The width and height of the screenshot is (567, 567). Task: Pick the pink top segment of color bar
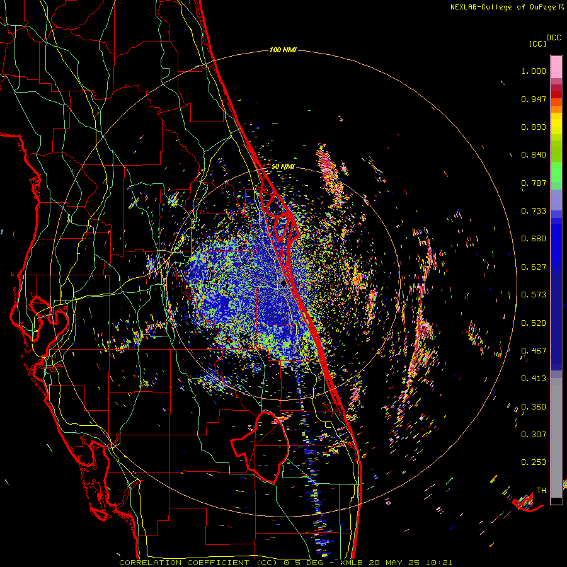556,67
